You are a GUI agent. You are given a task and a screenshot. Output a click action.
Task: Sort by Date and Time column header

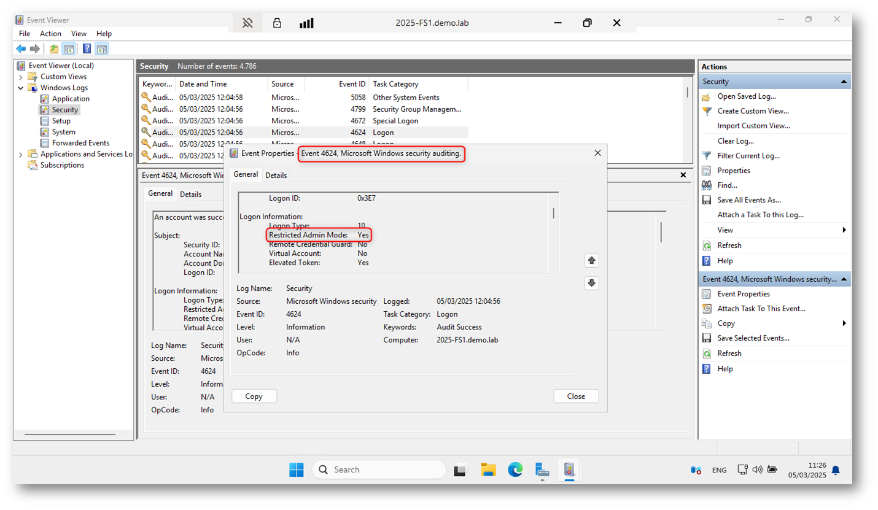tap(222, 84)
